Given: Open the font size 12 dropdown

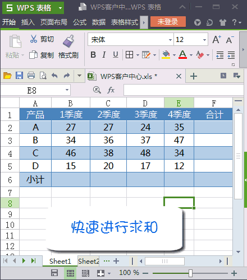Looking at the screenshot, I should pos(204,40).
